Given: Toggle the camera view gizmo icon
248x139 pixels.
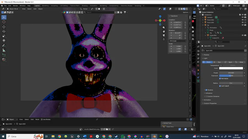Looking at the screenshot, I should 164,35.
